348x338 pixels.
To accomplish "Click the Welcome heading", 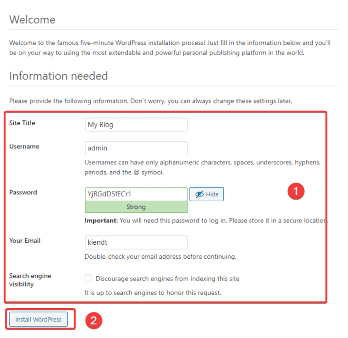I will (x=32, y=20).
